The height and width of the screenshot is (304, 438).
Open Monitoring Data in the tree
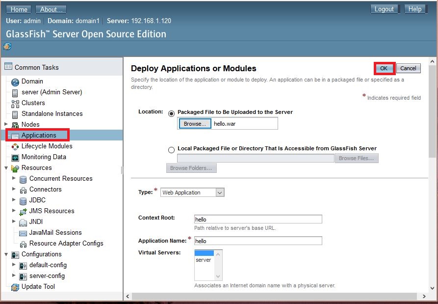coord(44,157)
